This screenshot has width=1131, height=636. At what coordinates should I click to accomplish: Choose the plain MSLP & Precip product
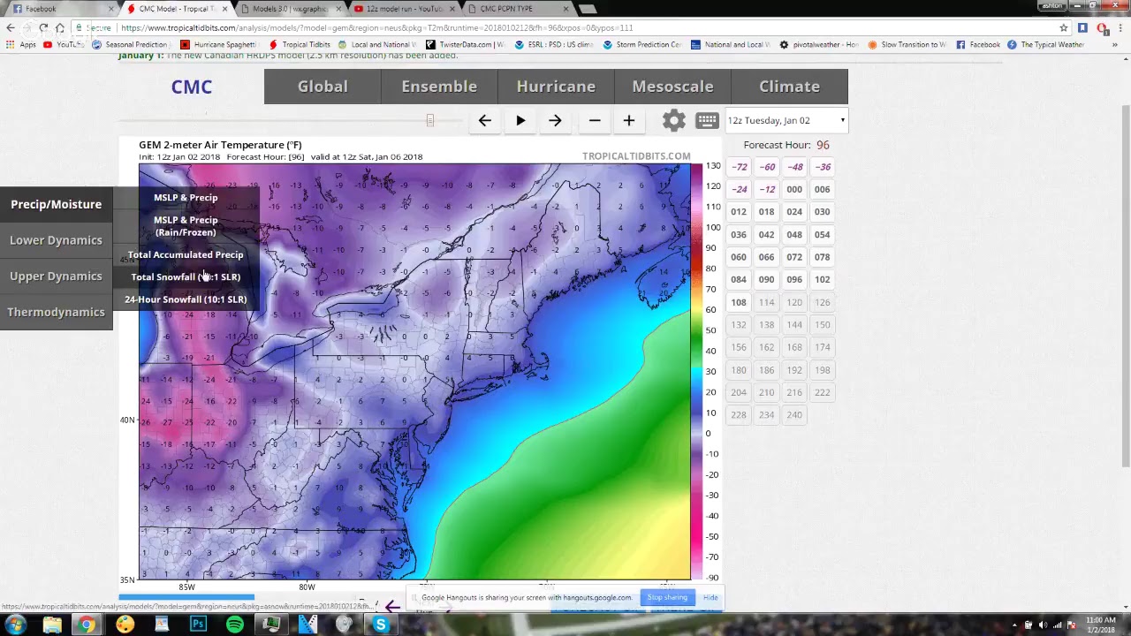(186, 198)
